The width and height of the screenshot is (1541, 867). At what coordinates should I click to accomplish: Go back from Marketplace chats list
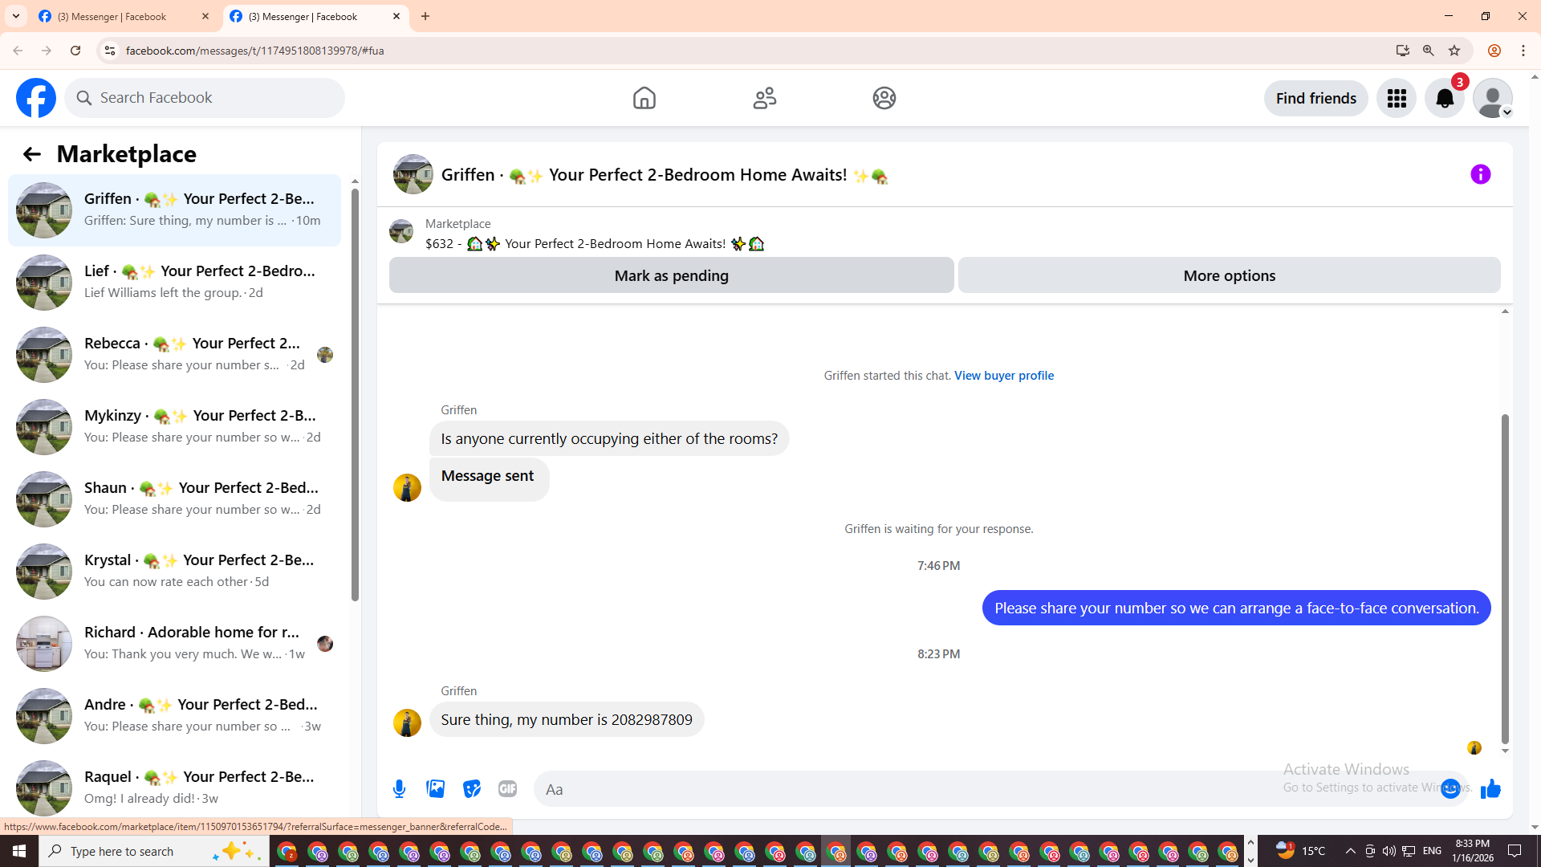31,154
